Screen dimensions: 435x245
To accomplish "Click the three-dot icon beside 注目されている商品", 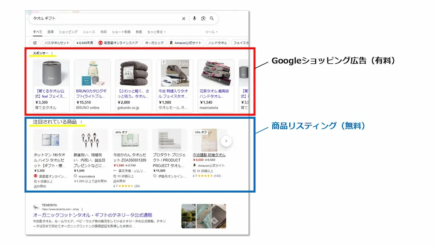I will [x=81, y=122].
